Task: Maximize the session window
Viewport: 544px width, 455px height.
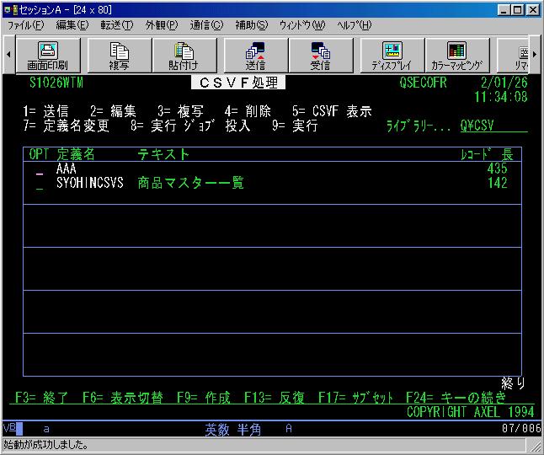Action: (517, 10)
